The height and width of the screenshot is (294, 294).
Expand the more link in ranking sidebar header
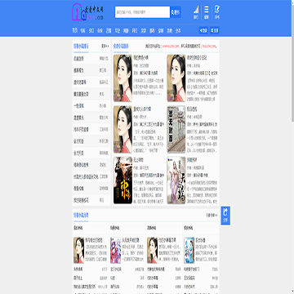(x=105, y=46)
